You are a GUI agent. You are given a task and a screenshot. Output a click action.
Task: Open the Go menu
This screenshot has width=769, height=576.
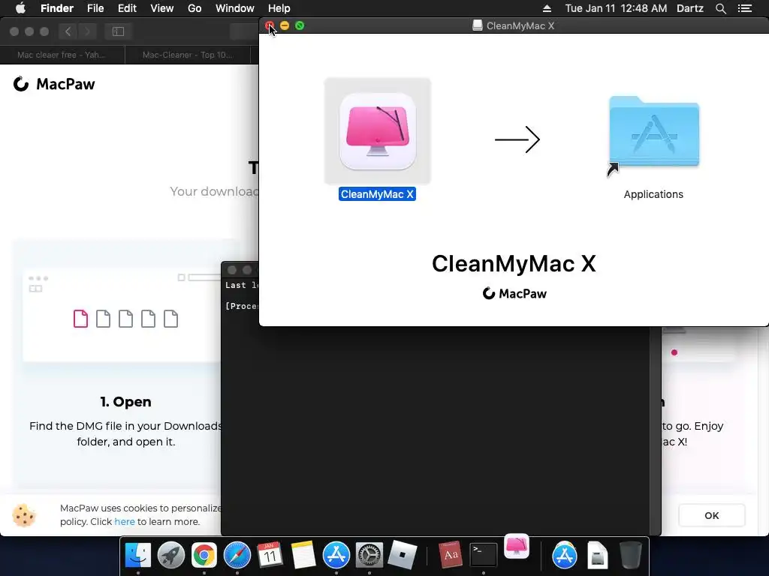195,8
